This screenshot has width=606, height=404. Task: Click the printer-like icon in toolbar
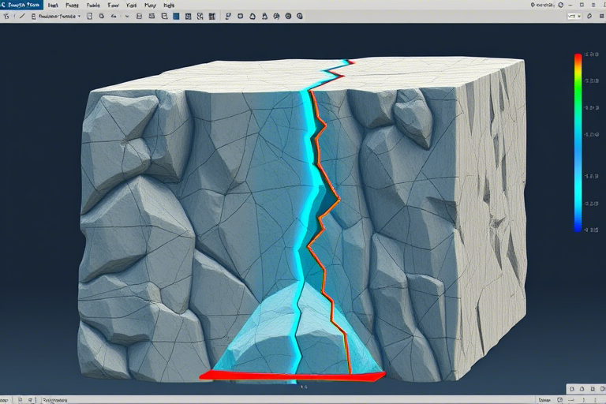click(x=140, y=17)
